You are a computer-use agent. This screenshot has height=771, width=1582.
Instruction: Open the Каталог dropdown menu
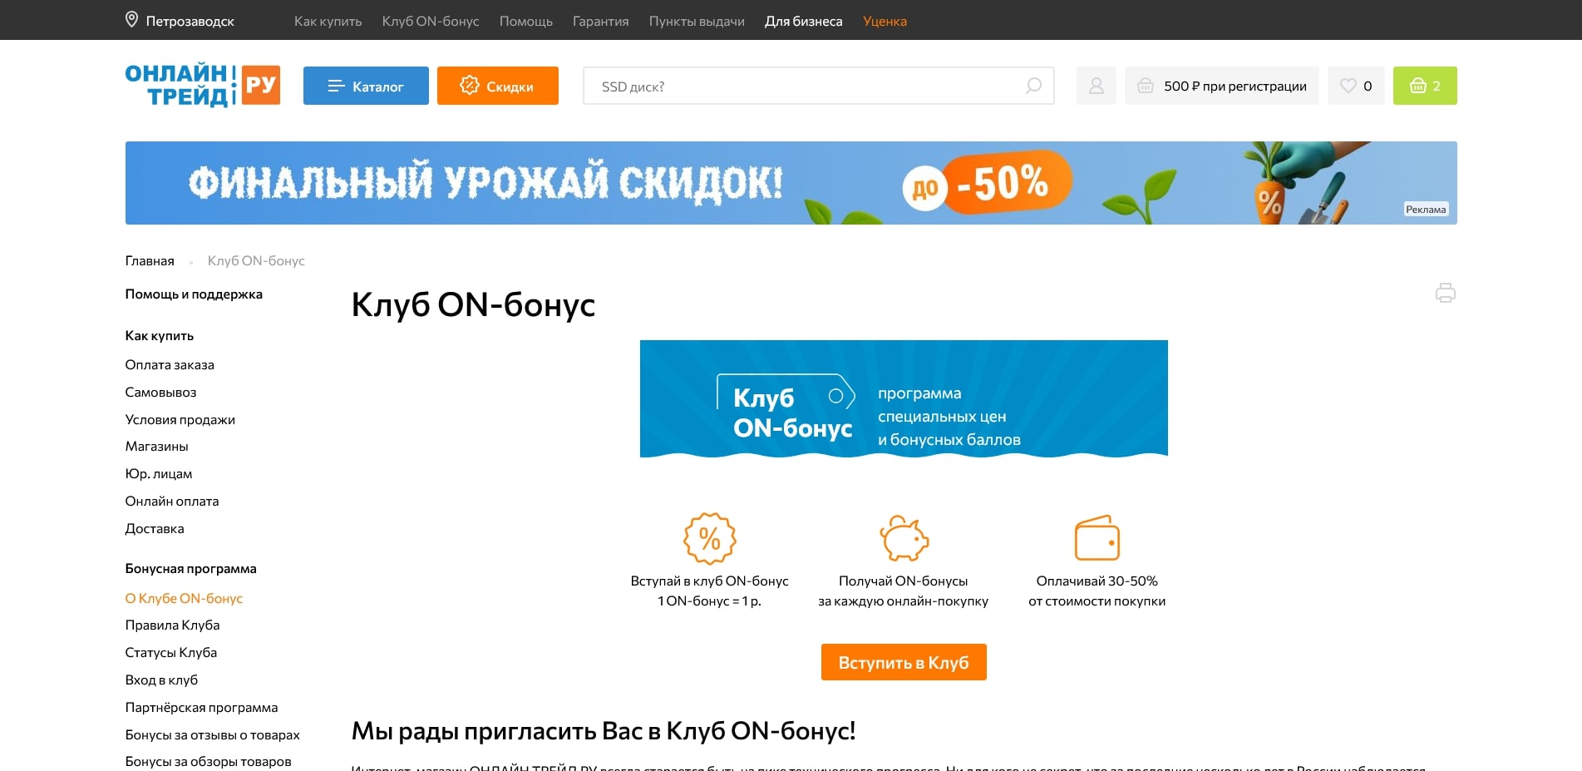coord(366,86)
